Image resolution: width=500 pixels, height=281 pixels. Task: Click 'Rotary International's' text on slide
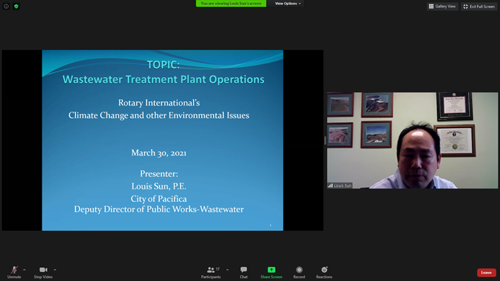159,103
